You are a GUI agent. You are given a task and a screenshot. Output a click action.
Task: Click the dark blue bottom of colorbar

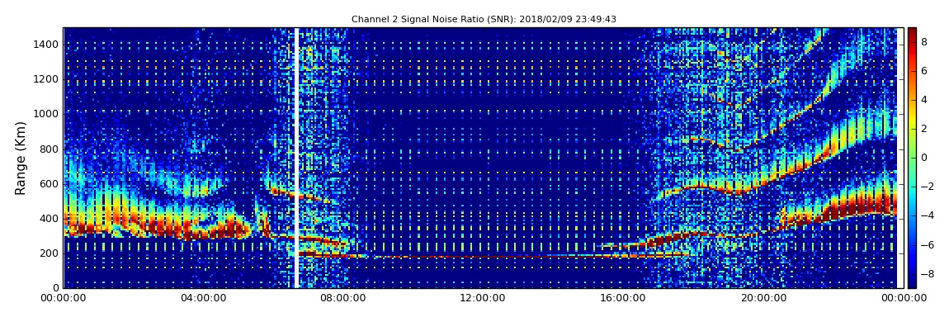pos(912,282)
